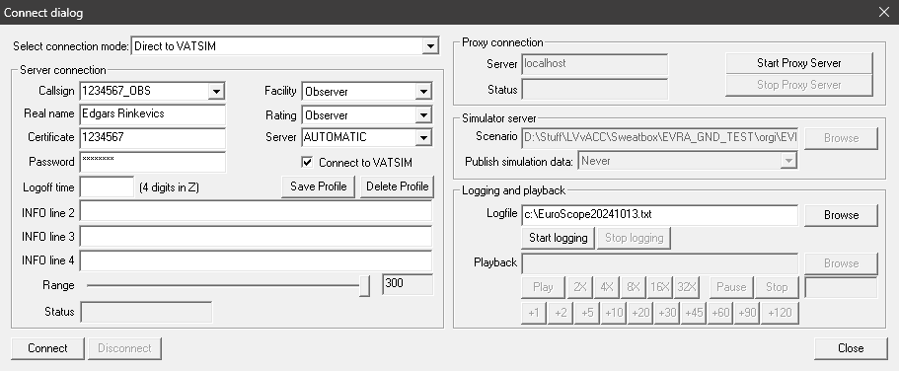
Task: Click the Range value box showing 300
Action: pos(408,284)
